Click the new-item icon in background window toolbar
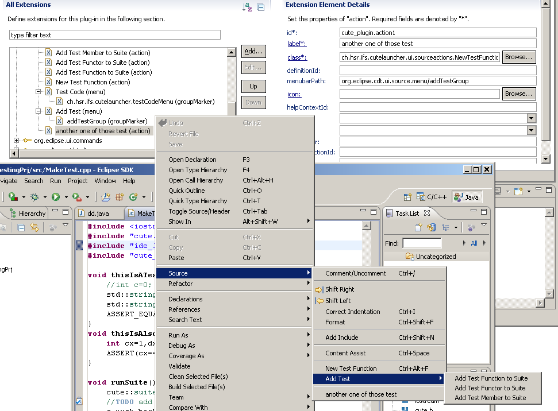Screen dimensions: 558x411 pyautogui.click(x=518, y=191)
